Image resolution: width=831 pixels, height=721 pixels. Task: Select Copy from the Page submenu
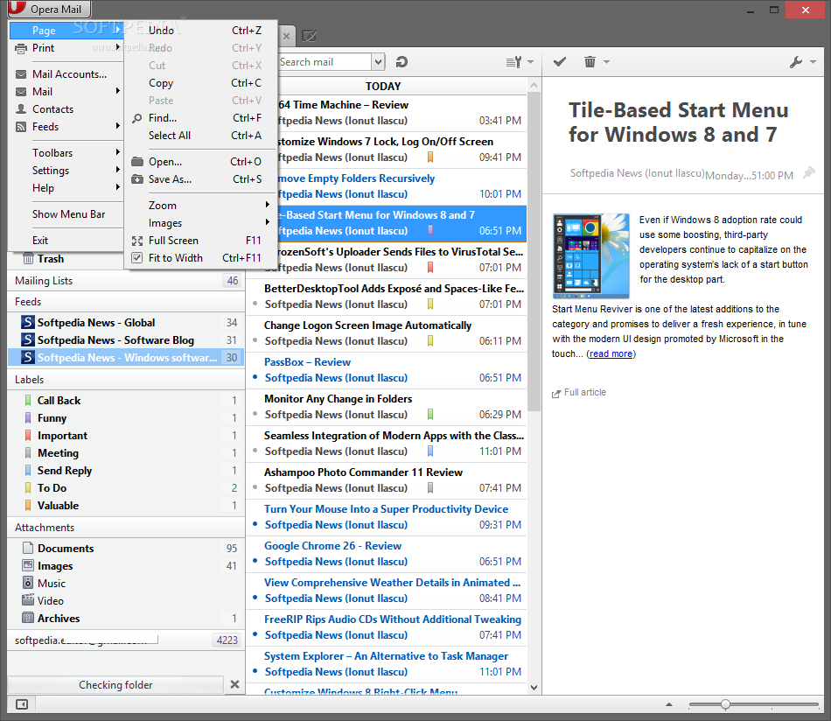[200, 83]
